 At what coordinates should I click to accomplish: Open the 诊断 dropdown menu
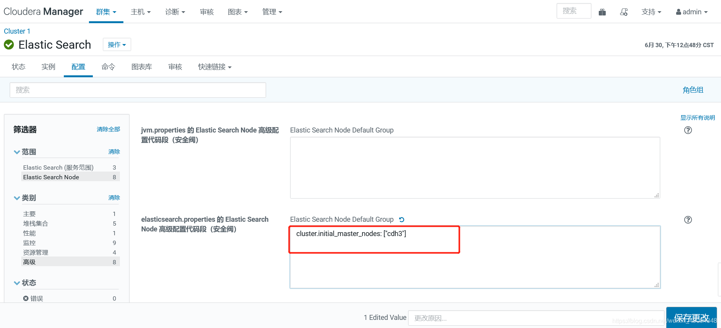(x=175, y=12)
